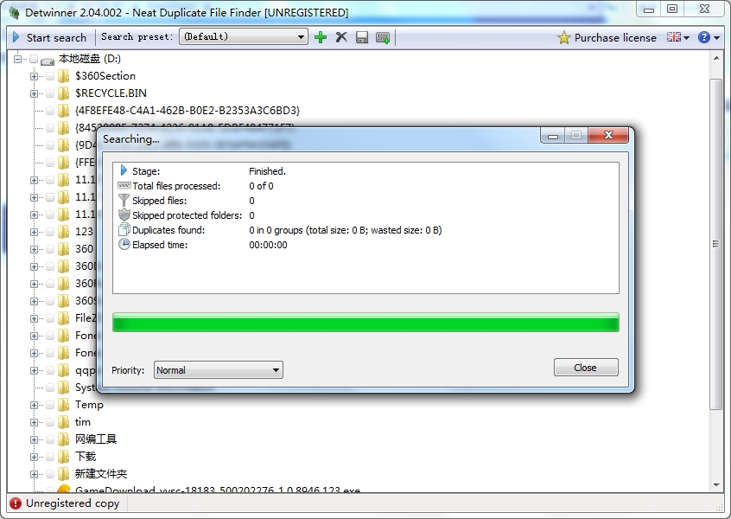Click the Skipped files funnel icon
This screenshot has width=731, height=519.
[124, 200]
